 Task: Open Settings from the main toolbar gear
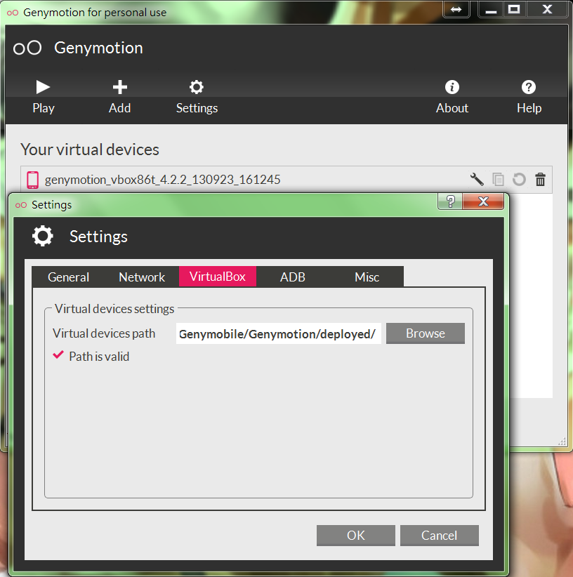point(197,96)
